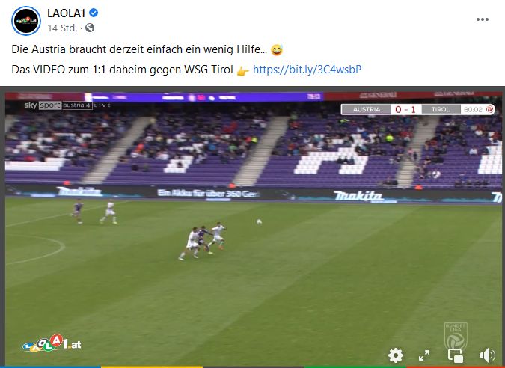Click the sky sport austria logo
This screenshot has height=368, width=505.
click(58, 105)
